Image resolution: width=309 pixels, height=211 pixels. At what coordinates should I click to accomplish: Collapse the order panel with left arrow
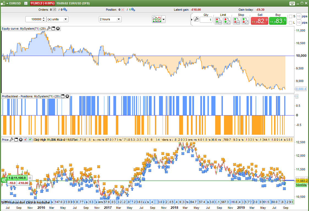click(192, 19)
